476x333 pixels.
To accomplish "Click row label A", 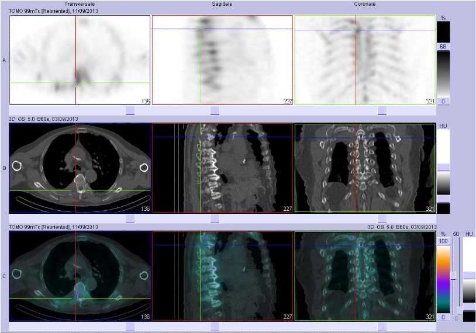I will pyautogui.click(x=4, y=60).
